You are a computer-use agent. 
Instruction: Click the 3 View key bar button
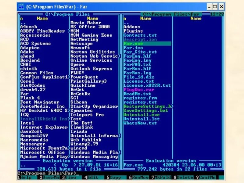point(72,178)
